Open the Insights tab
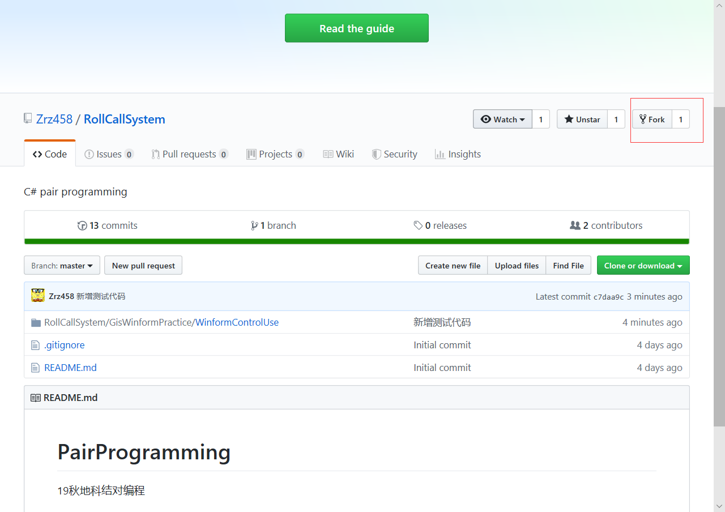This screenshot has height=512, width=725. point(458,154)
